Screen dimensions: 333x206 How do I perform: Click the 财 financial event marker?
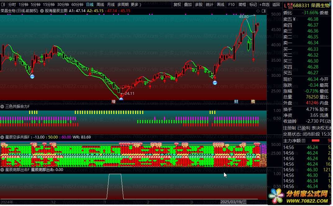[236, 102]
